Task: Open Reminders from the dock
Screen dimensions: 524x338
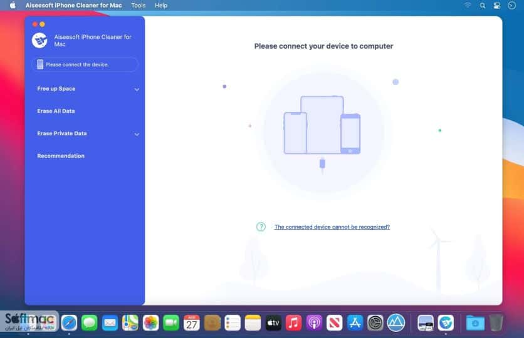Action: (x=233, y=322)
